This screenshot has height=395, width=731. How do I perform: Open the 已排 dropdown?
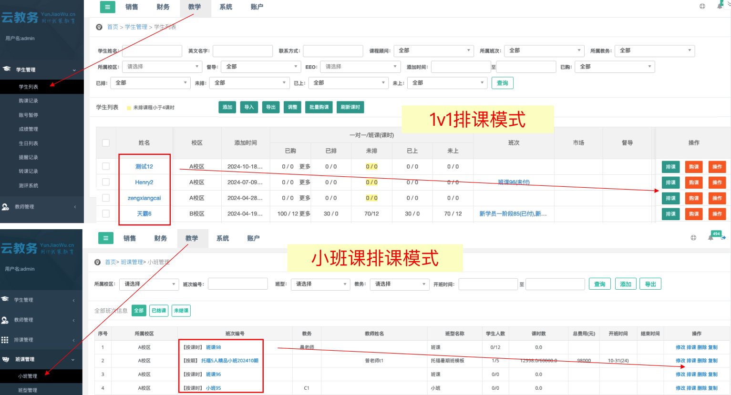point(150,83)
